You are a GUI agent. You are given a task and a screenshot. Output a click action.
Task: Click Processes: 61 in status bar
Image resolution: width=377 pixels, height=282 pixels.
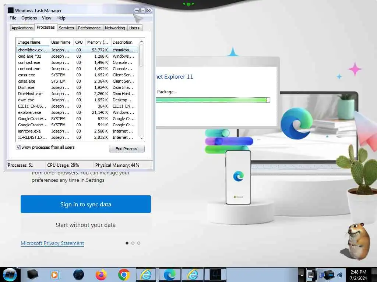coord(20,165)
